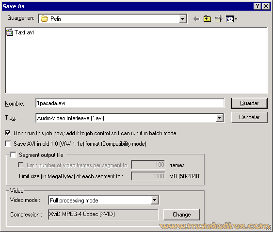This screenshot has width=273, height=232.
Task: Select Taxi.avi in the file list
Action: tap(20, 32)
